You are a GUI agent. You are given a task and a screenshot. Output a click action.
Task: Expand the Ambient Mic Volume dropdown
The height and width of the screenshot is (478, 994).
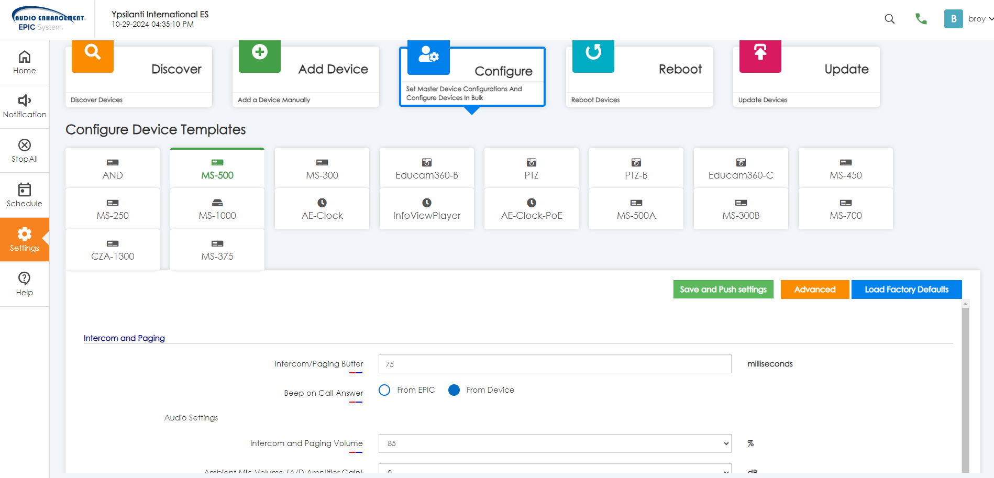pyautogui.click(x=555, y=470)
